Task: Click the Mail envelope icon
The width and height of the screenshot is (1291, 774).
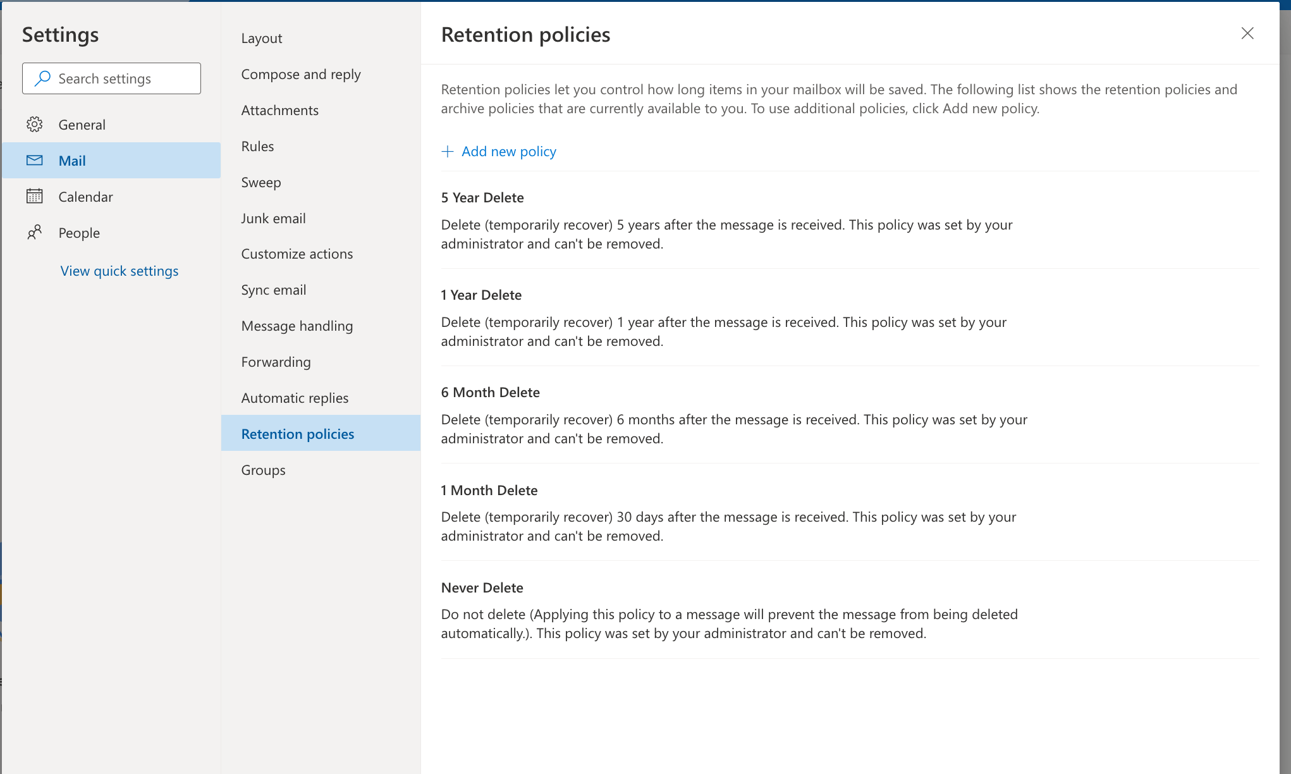Action: (x=35, y=161)
